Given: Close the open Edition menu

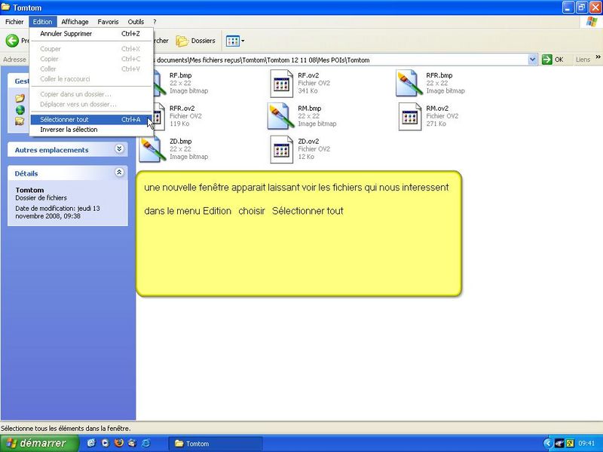Looking at the screenshot, I should (42, 22).
